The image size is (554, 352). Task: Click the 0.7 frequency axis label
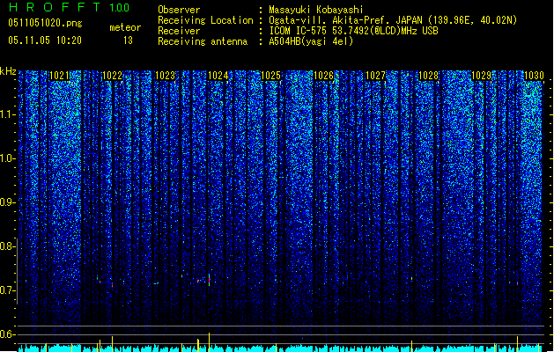pos(8,290)
